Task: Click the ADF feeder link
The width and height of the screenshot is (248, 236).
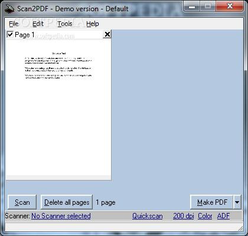Action: [223, 216]
